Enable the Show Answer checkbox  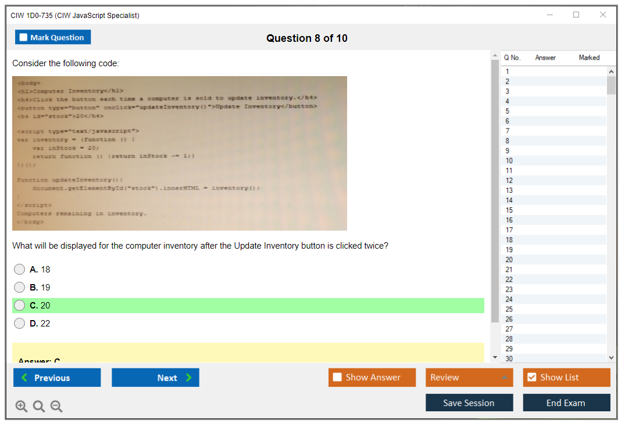(x=338, y=378)
